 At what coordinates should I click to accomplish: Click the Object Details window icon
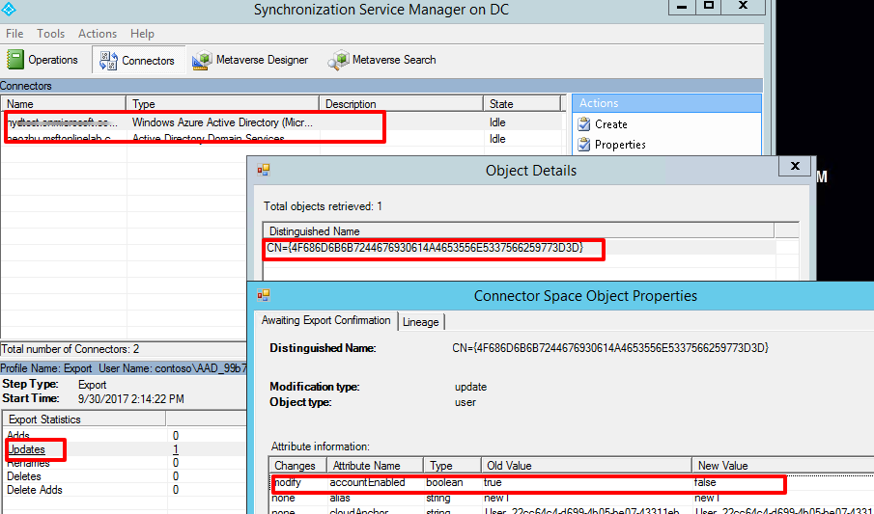(263, 170)
